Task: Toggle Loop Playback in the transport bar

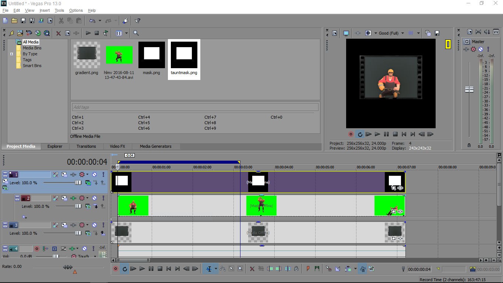Action: coord(125,269)
